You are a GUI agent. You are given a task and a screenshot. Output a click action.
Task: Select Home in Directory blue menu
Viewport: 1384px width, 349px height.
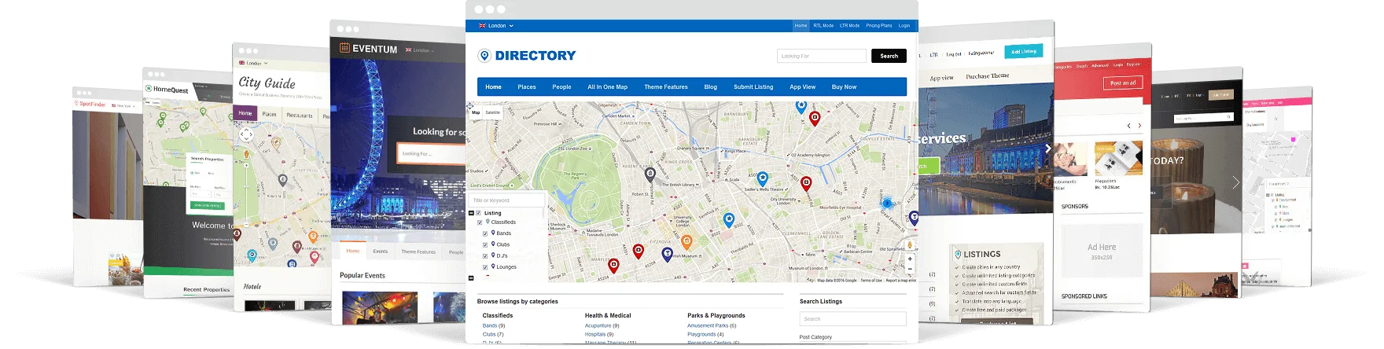tap(493, 86)
